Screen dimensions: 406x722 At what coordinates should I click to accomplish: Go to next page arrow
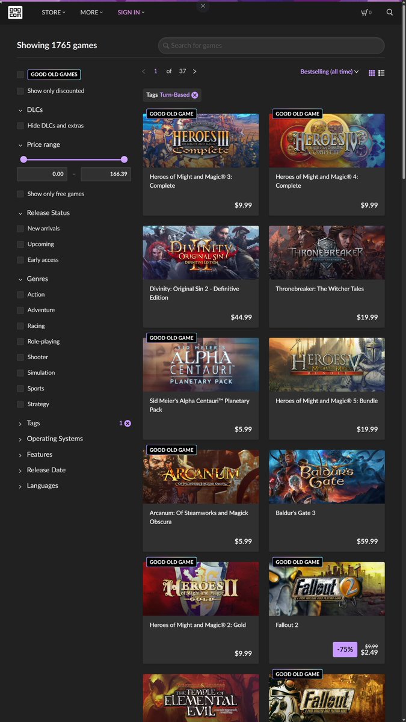(194, 71)
